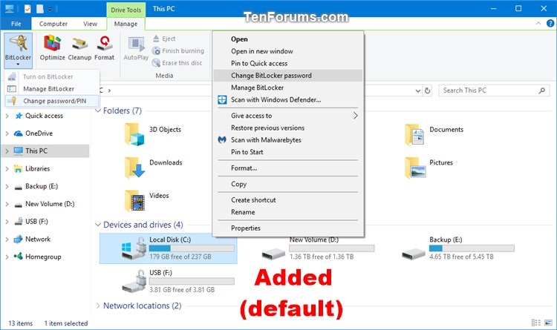Switch to the View ribbon tab
Viewport: 557px width, 330px height.
[90, 24]
